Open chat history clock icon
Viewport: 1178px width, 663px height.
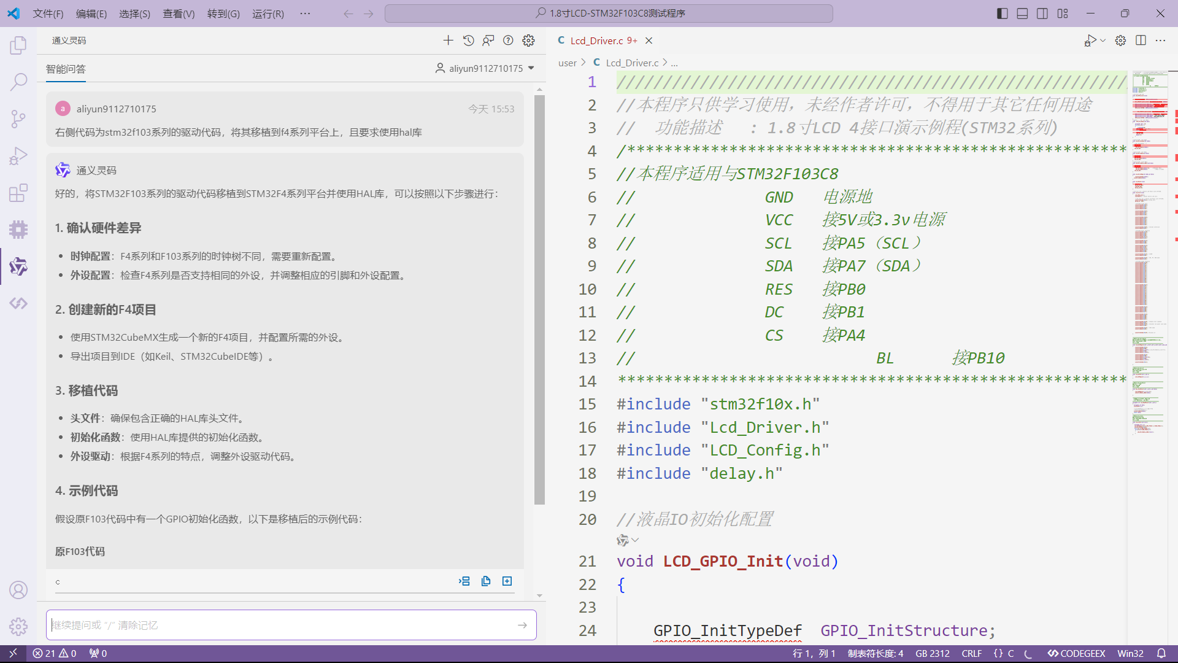469,41
